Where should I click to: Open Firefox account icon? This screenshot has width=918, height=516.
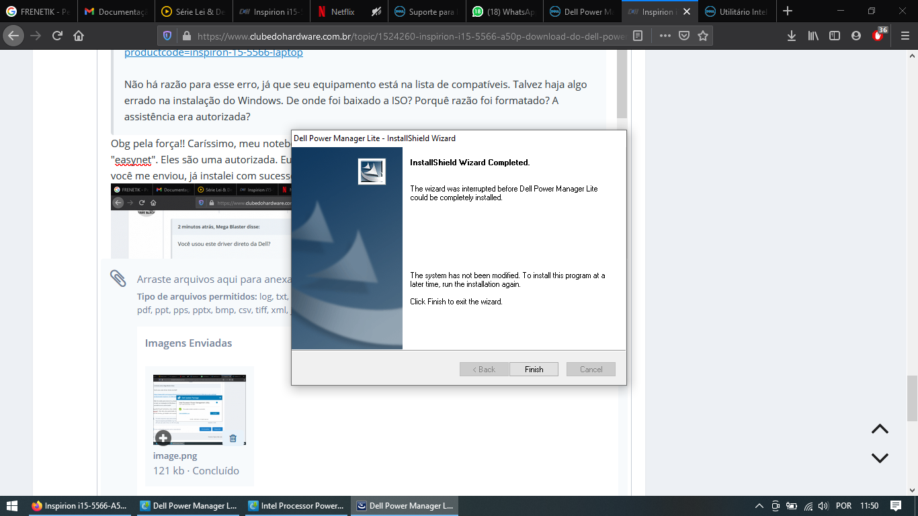click(856, 36)
